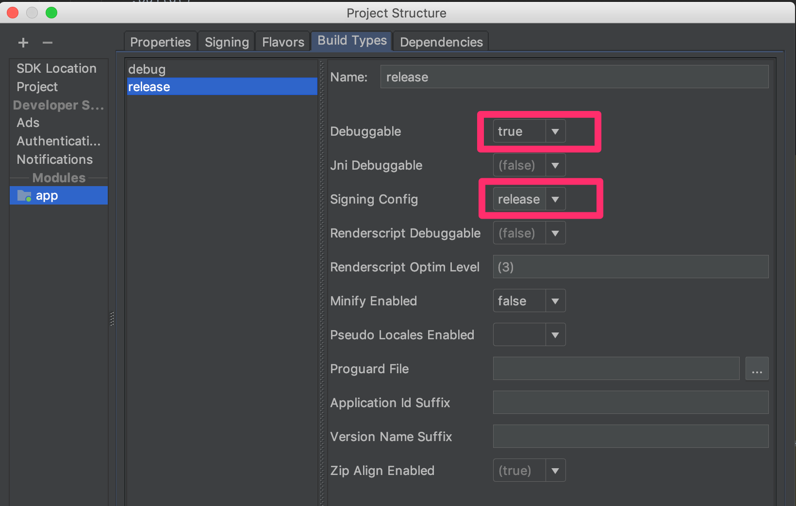The width and height of the screenshot is (796, 506).
Task: Select the app module folder icon
Action: point(24,196)
